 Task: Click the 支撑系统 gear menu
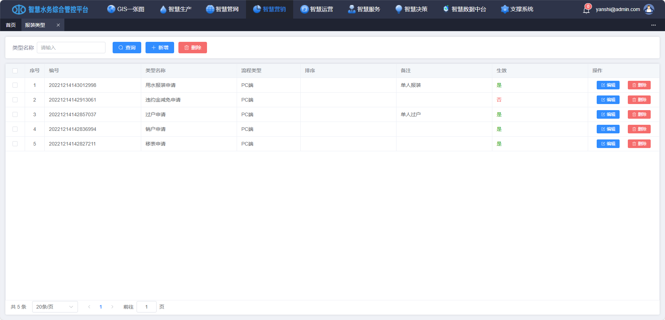(517, 9)
